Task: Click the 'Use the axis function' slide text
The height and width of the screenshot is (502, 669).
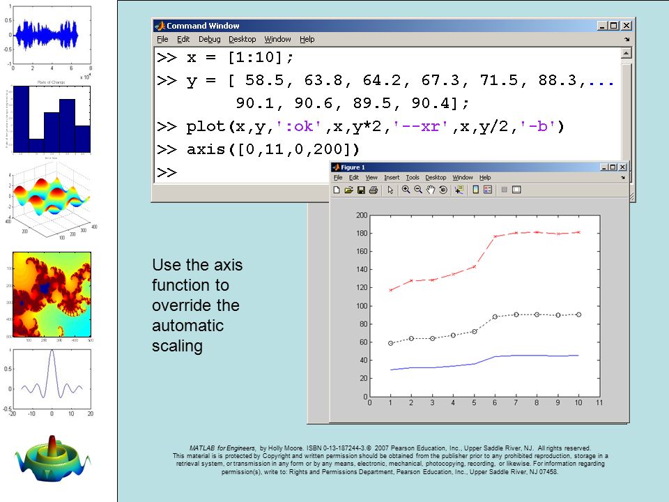Action: pyautogui.click(x=197, y=305)
